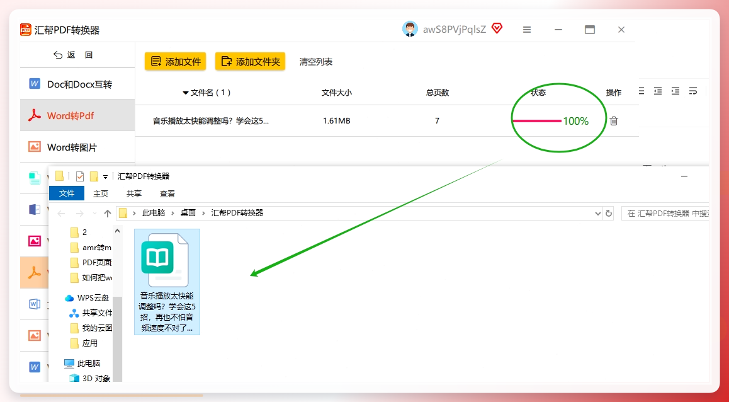Click 桌面 in the address breadcrumb
The image size is (729, 402).
coord(188,212)
